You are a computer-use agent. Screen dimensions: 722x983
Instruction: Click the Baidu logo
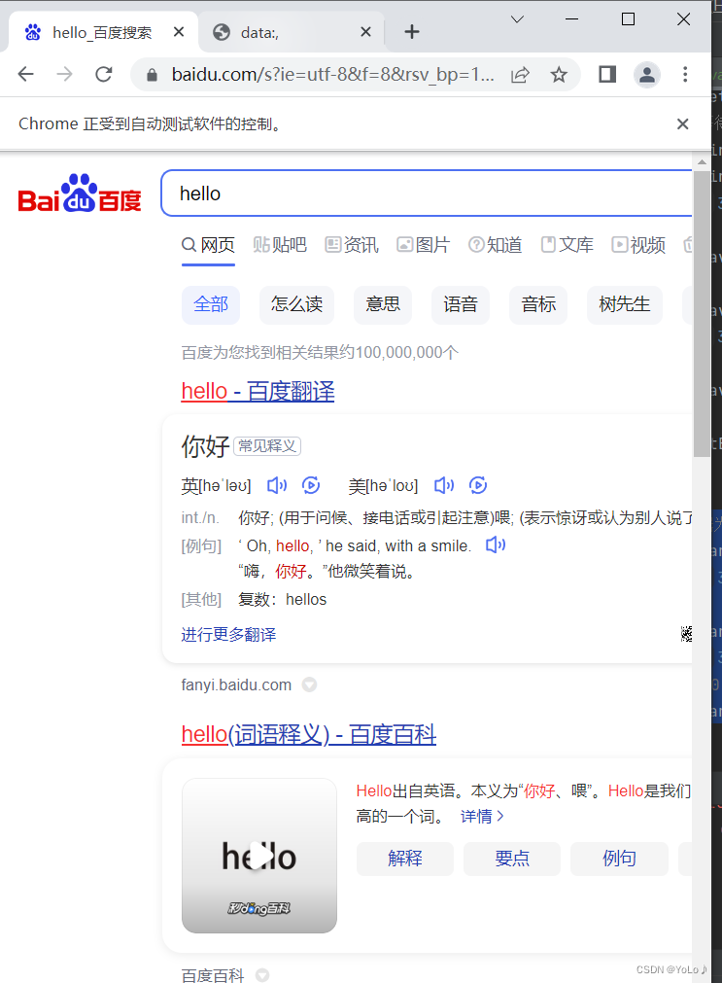80,193
